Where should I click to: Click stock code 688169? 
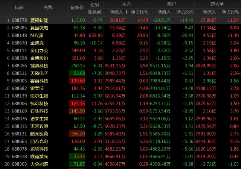point(19,111)
